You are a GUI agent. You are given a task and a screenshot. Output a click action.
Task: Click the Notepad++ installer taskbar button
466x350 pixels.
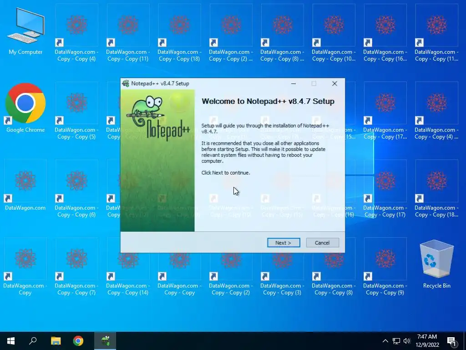coord(105,341)
